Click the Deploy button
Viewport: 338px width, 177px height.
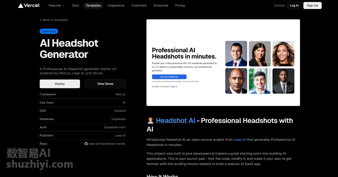(x=60, y=84)
